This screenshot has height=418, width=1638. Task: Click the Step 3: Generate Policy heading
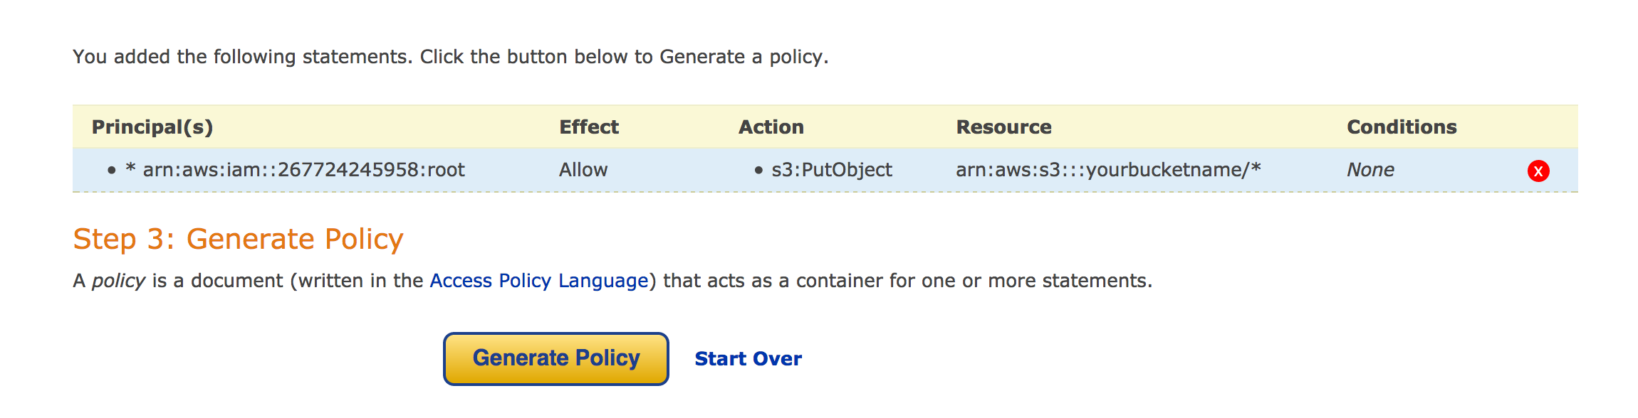pyautogui.click(x=238, y=239)
